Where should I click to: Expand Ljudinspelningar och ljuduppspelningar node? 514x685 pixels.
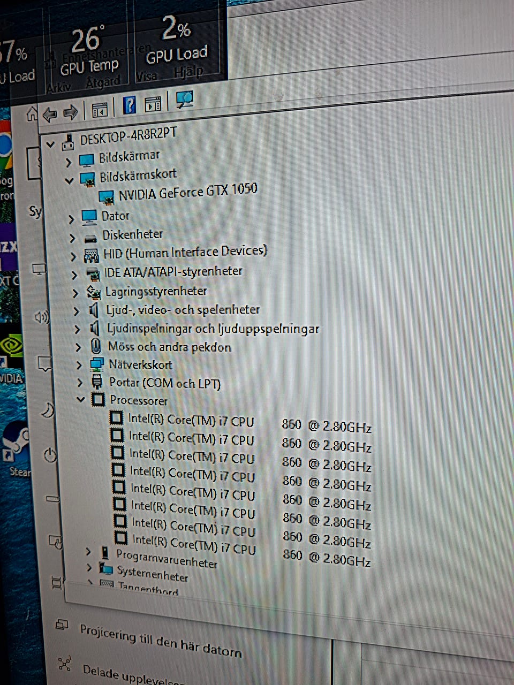pos(78,330)
